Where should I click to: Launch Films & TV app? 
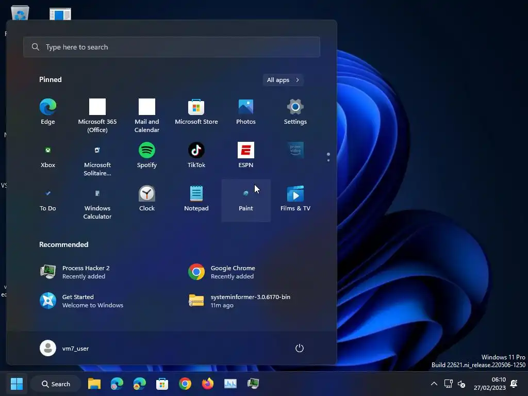pos(295,200)
